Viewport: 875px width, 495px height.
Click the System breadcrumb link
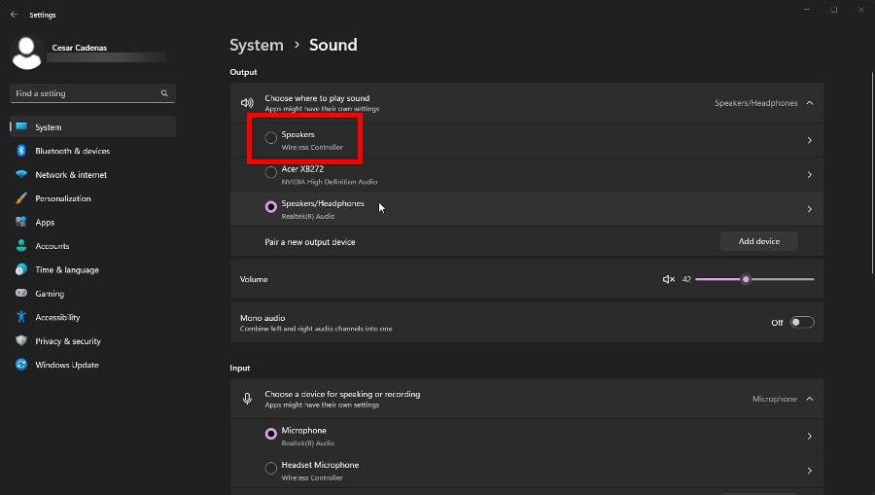pos(256,45)
